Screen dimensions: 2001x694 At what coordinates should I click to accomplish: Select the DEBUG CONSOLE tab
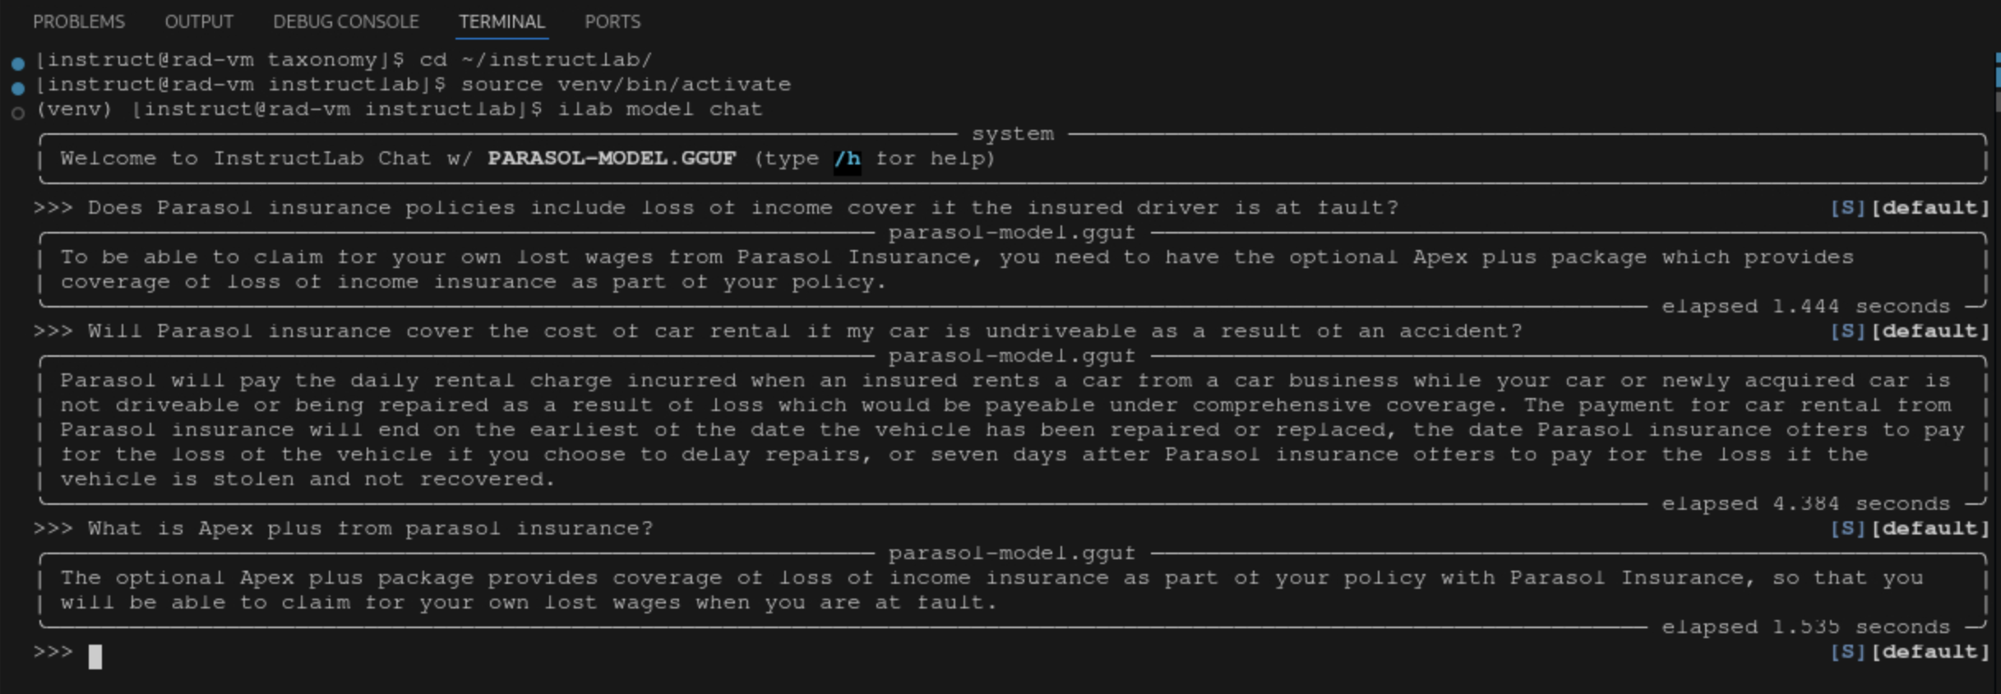pos(345,21)
